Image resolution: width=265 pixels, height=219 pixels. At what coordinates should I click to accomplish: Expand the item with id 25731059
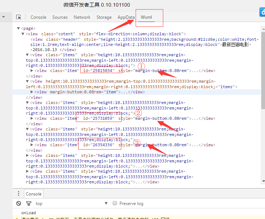coord(32,118)
